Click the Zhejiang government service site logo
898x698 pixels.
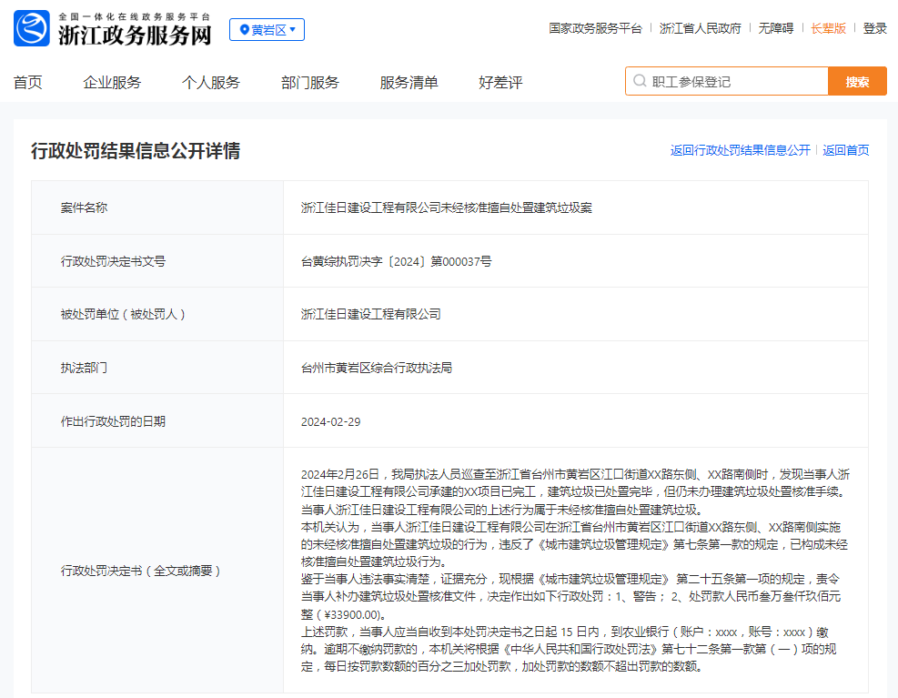[32, 28]
